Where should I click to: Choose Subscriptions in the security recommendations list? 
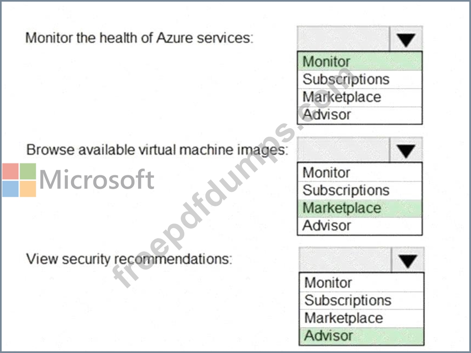pyautogui.click(x=361, y=300)
